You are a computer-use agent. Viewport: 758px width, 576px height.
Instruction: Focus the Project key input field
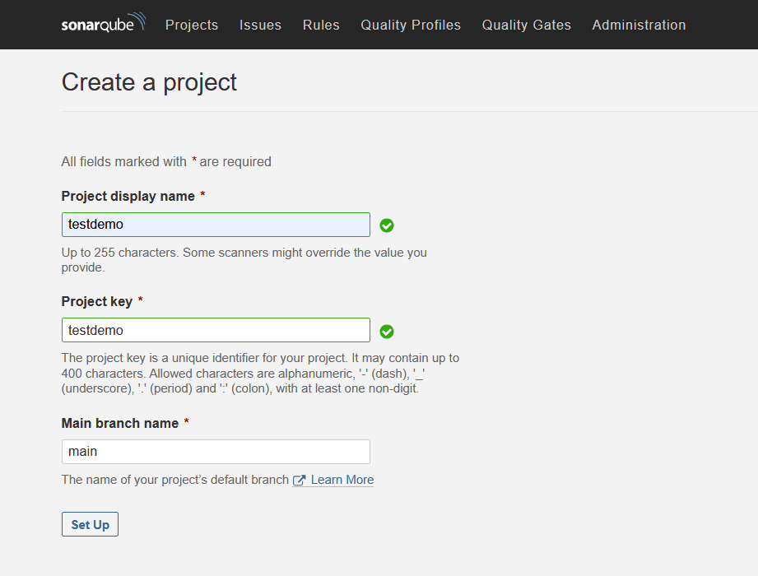216,330
